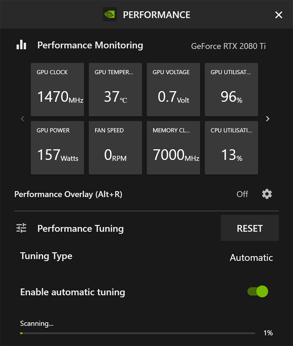Close the Performance panel
This screenshot has width=293, height=346.
coord(279,15)
